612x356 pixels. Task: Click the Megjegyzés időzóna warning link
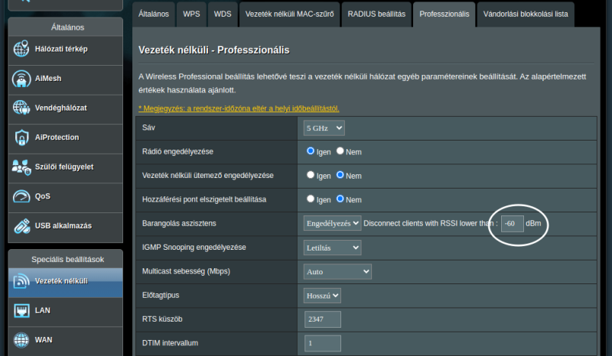(239, 108)
